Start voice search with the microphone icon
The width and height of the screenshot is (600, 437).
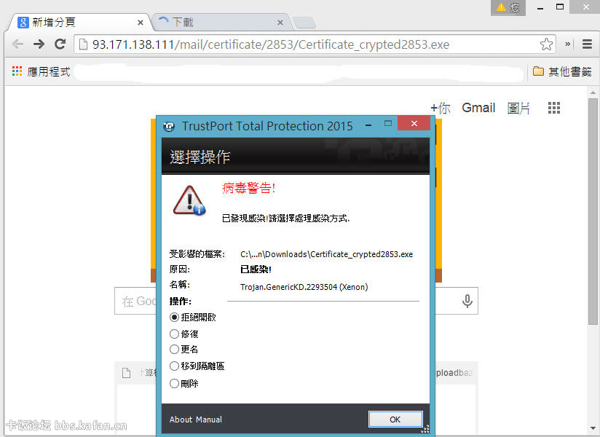click(x=467, y=301)
